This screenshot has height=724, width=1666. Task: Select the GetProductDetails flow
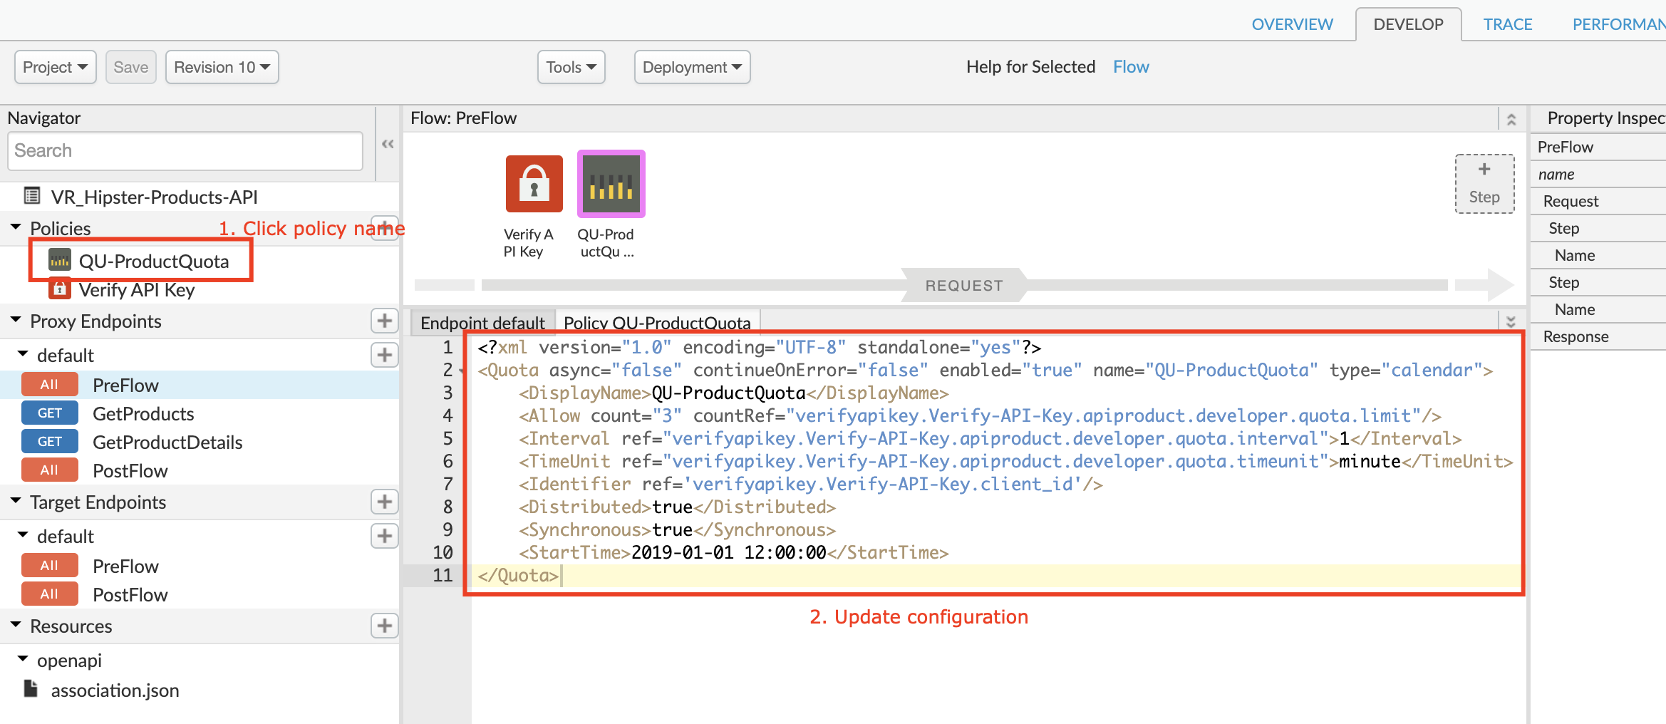(167, 443)
